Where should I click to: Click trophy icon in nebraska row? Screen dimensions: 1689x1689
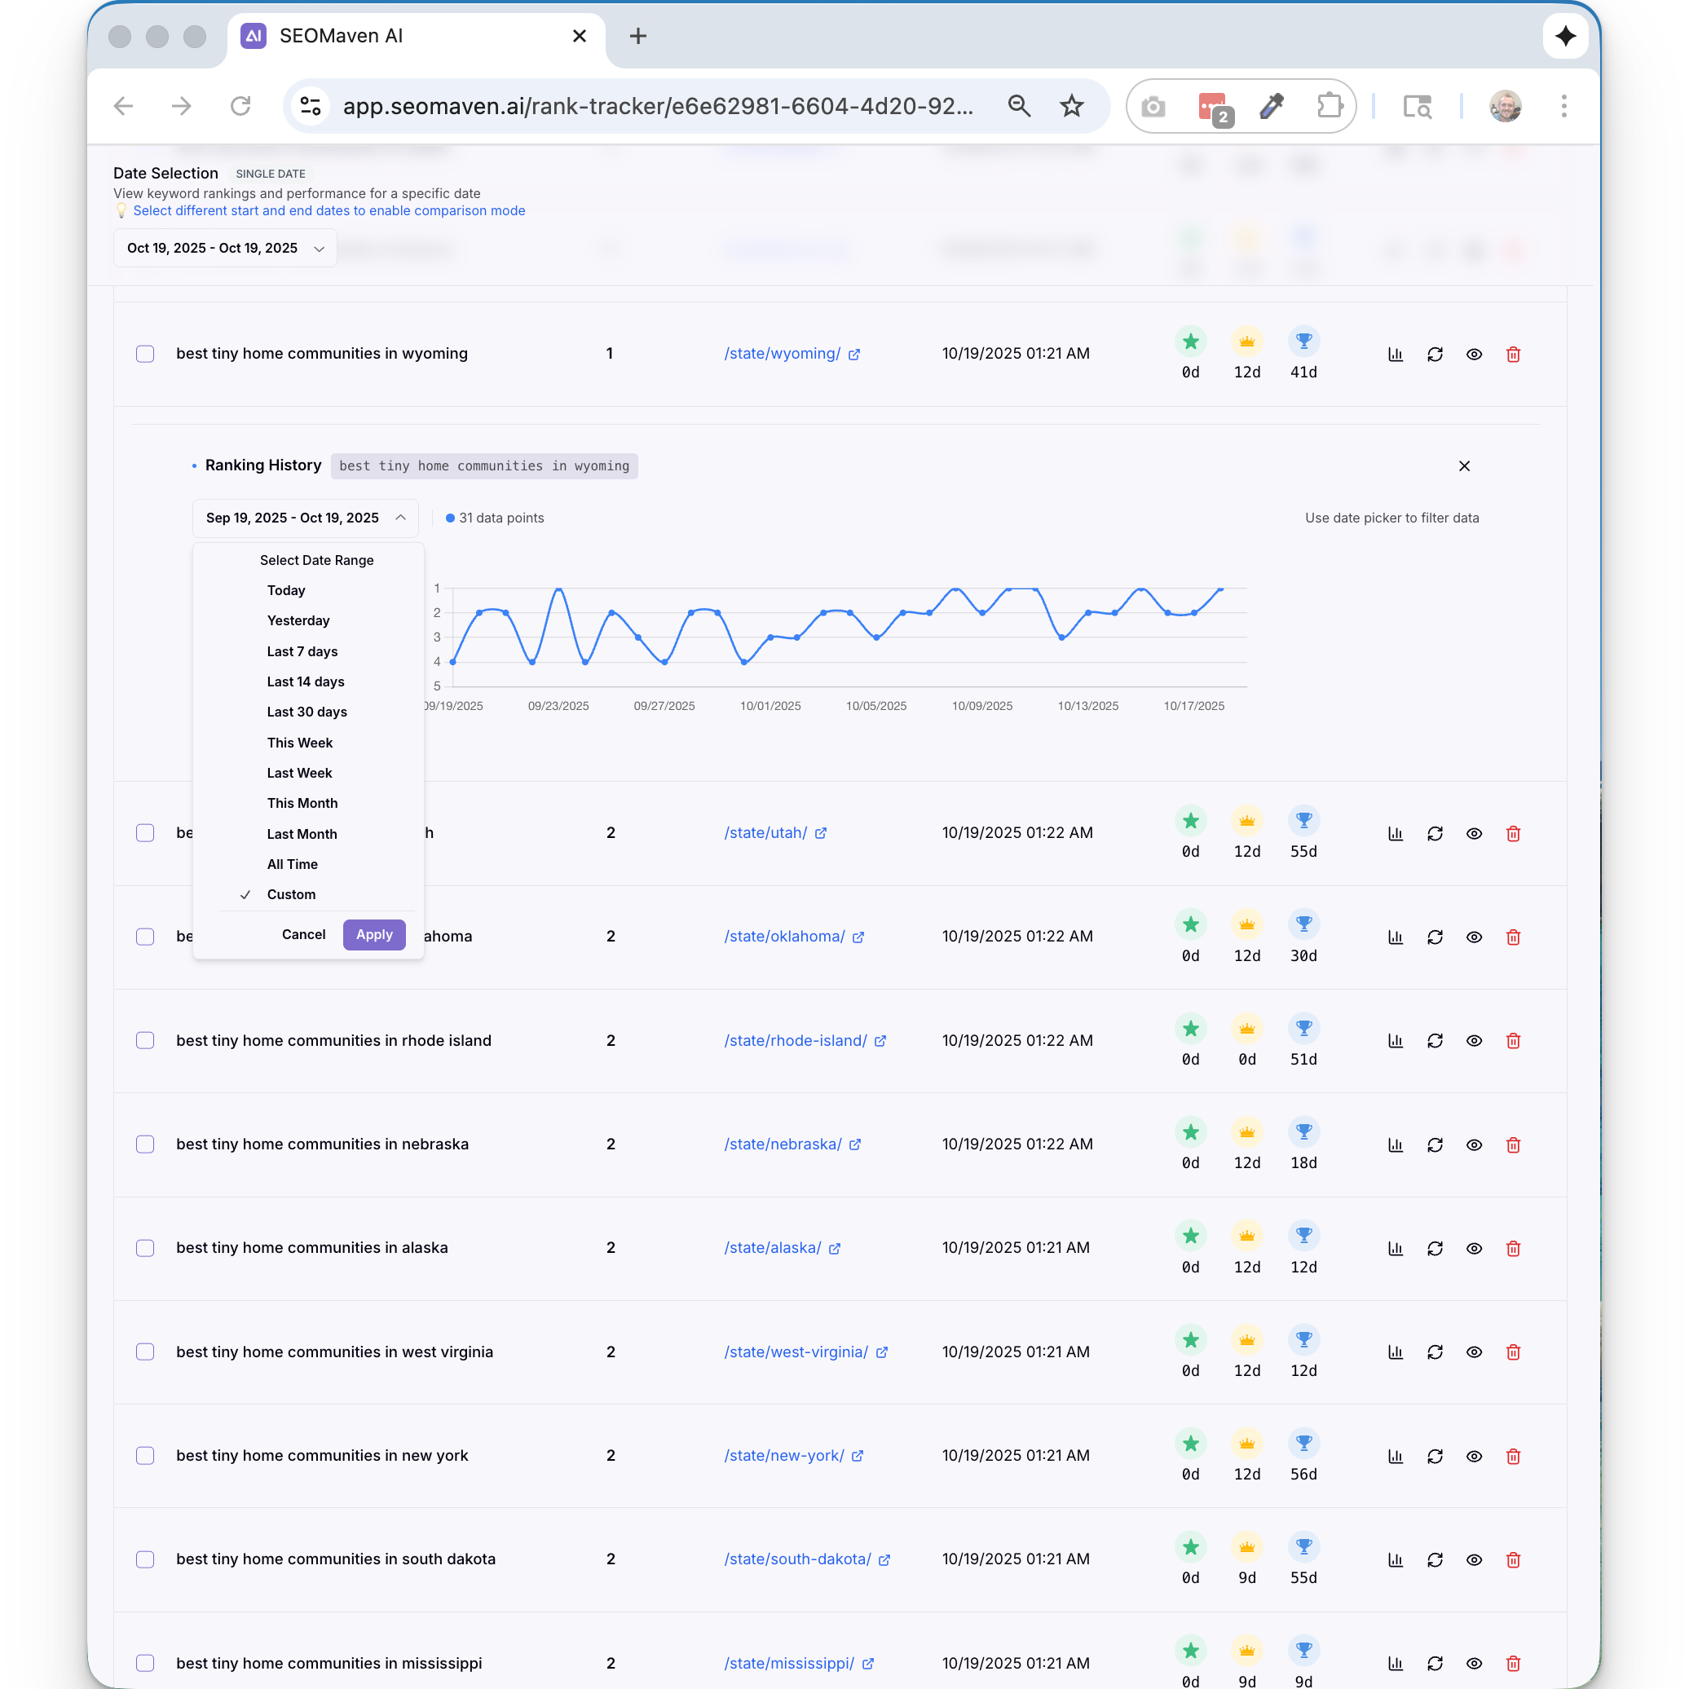(x=1303, y=1132)
